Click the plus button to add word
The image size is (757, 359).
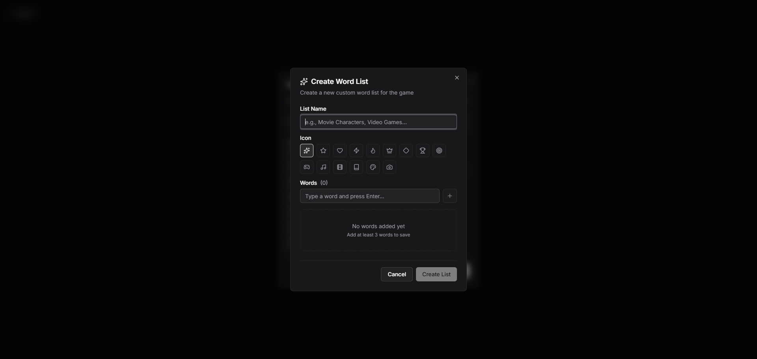click(x=450, y=196)
